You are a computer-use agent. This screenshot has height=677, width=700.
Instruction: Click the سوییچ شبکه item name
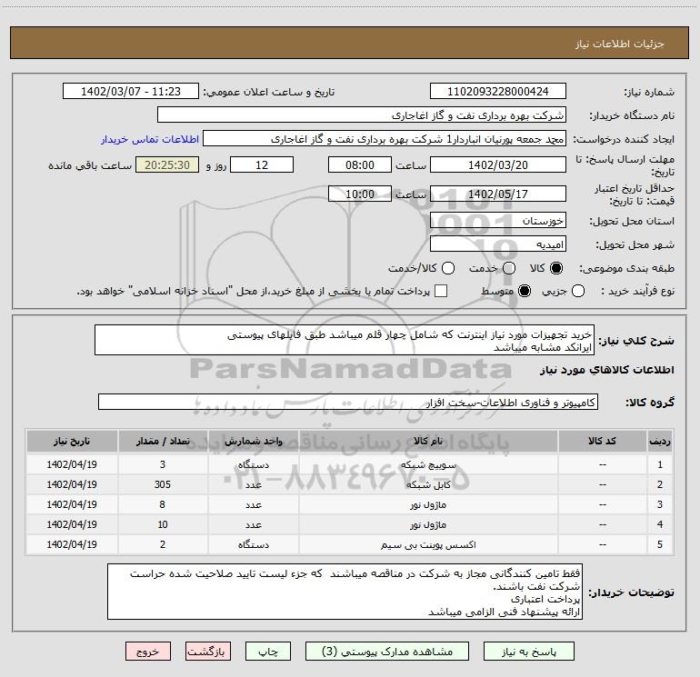click(x=428, y=464)
